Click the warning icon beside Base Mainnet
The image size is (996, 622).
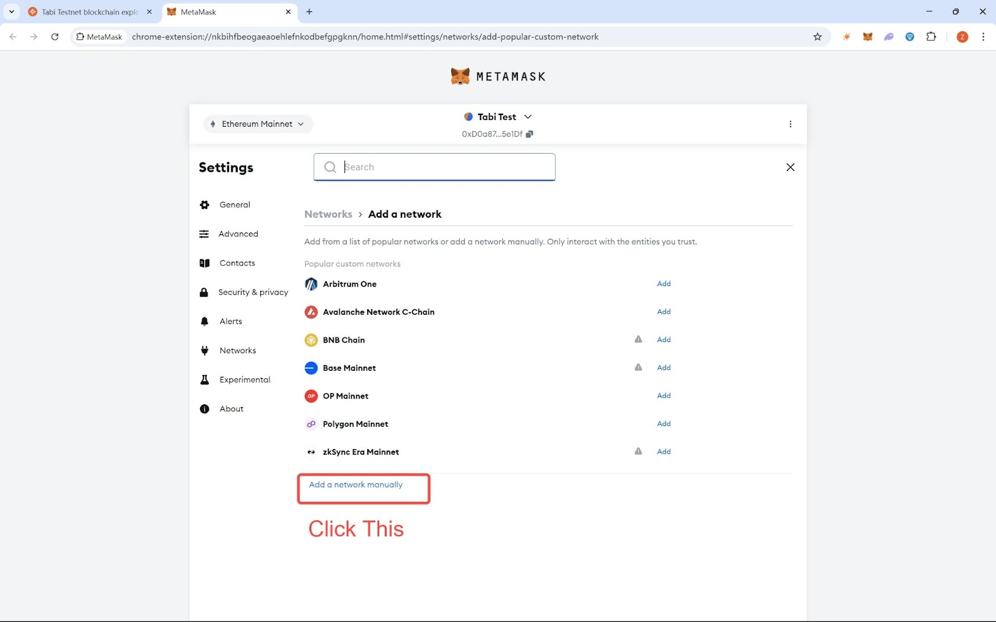click(638, 368)
